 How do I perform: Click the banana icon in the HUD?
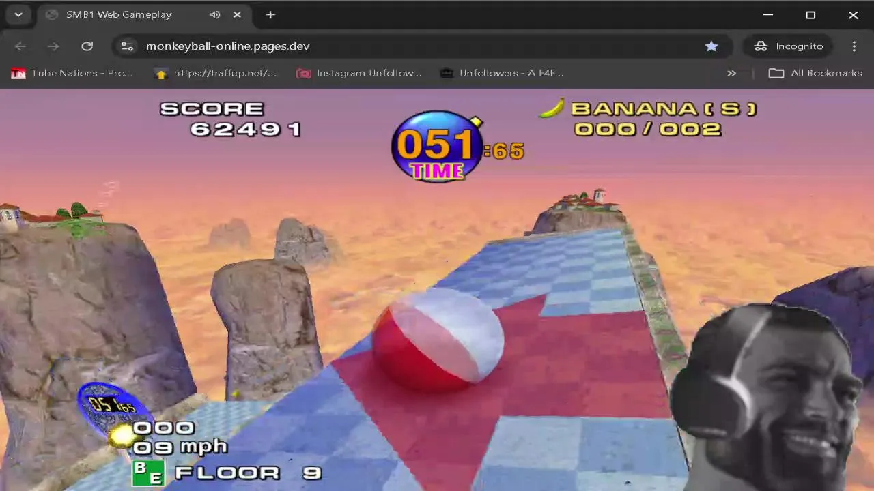[x=552, y=108]
